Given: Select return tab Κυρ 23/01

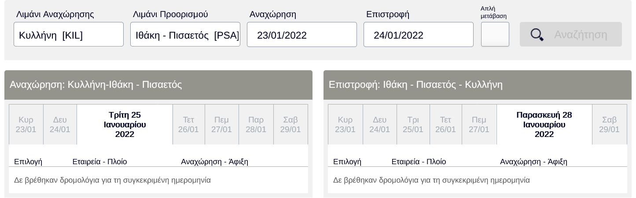Looking at the screenshot, I should 345,125.
